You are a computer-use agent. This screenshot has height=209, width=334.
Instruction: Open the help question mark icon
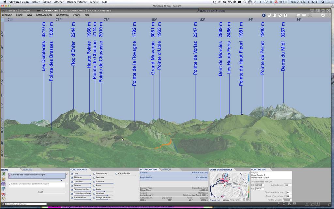pyautogui.click(x=317, y=204)
